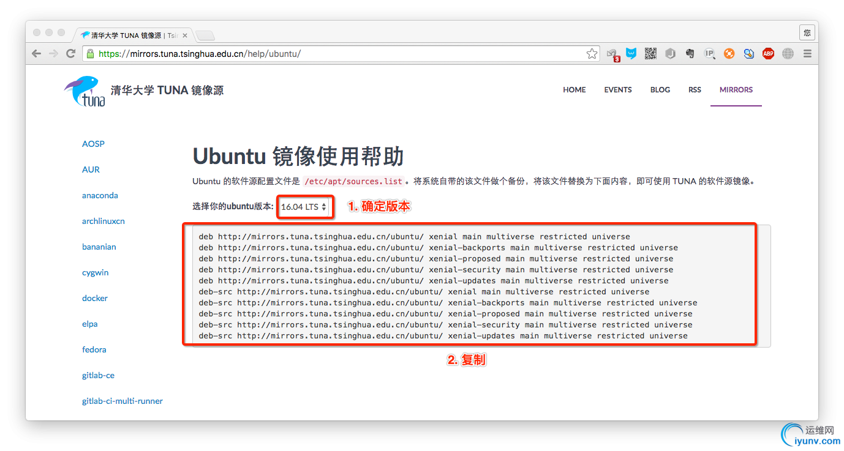Open the Chrome hamburger menu
The image size is (844, 451).
(x=807, y=54)
